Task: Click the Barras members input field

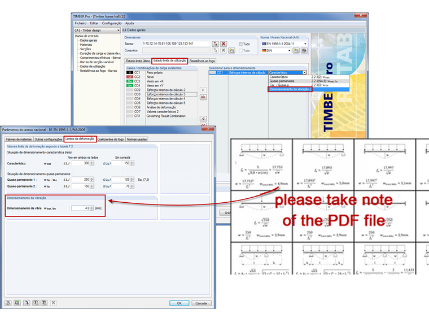Action: 177,44
